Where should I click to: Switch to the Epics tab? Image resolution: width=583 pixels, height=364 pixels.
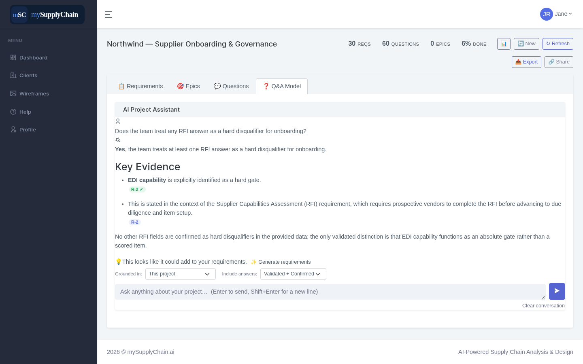point(188,86)
